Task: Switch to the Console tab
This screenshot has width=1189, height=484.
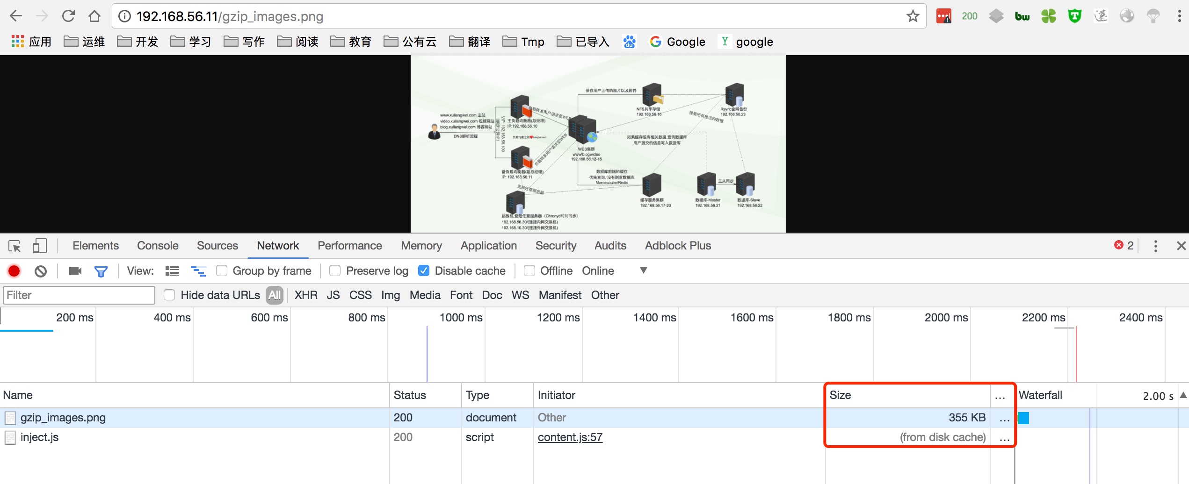Action: [158, 246]
